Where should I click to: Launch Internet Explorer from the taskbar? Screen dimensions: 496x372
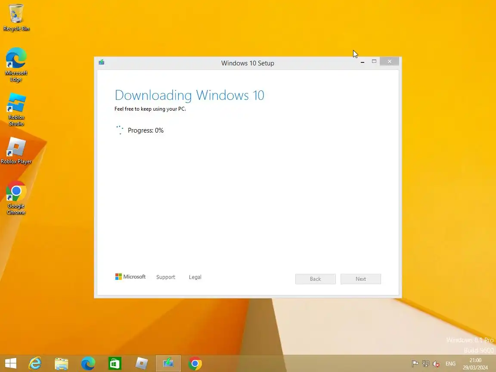pos(35,363)
